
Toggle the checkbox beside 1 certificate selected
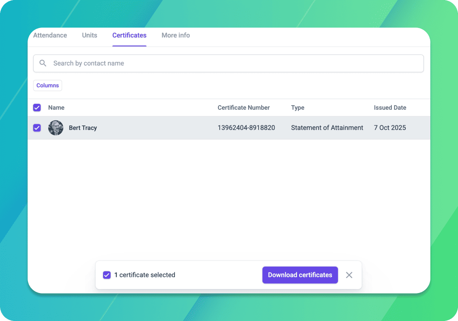pos(107,275)
